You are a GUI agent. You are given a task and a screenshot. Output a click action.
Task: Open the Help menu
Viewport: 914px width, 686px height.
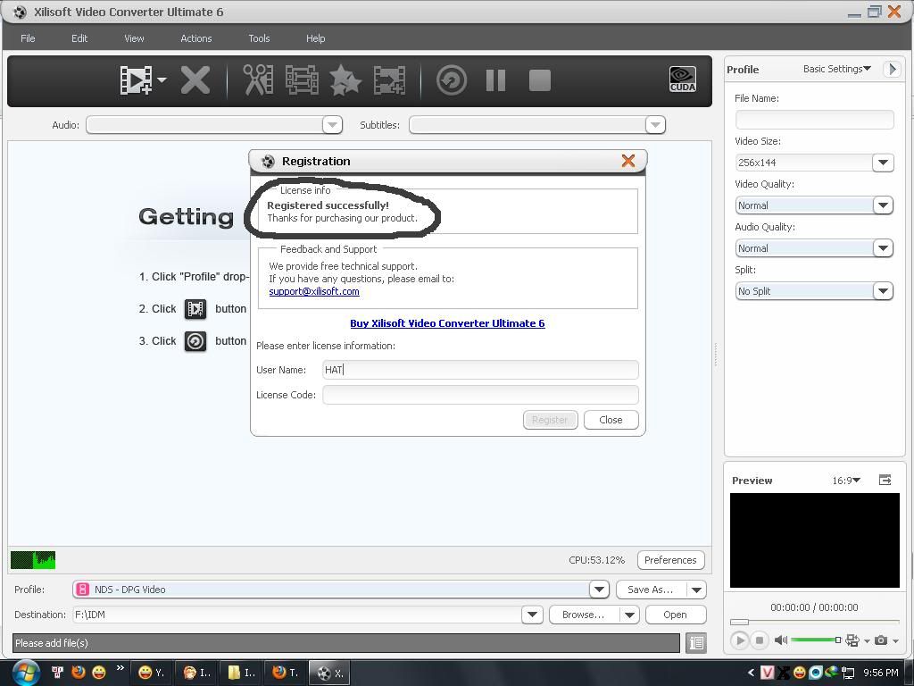point(315,38)
